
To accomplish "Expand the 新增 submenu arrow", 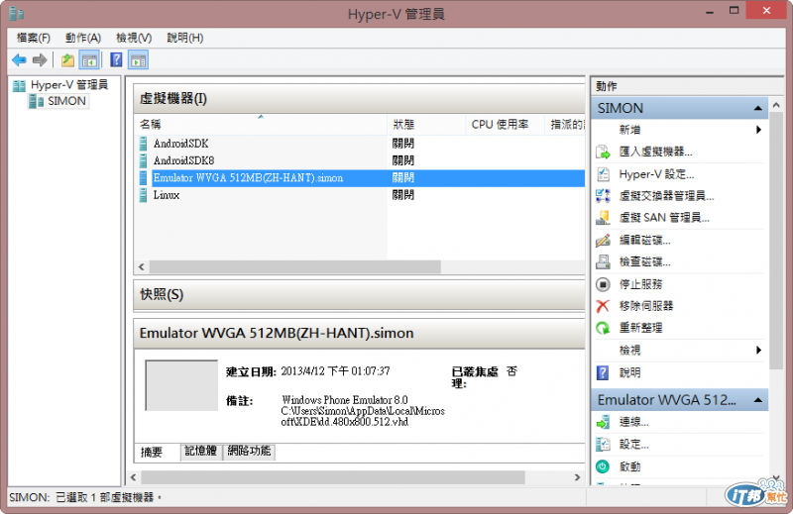I will coord(758,130).
